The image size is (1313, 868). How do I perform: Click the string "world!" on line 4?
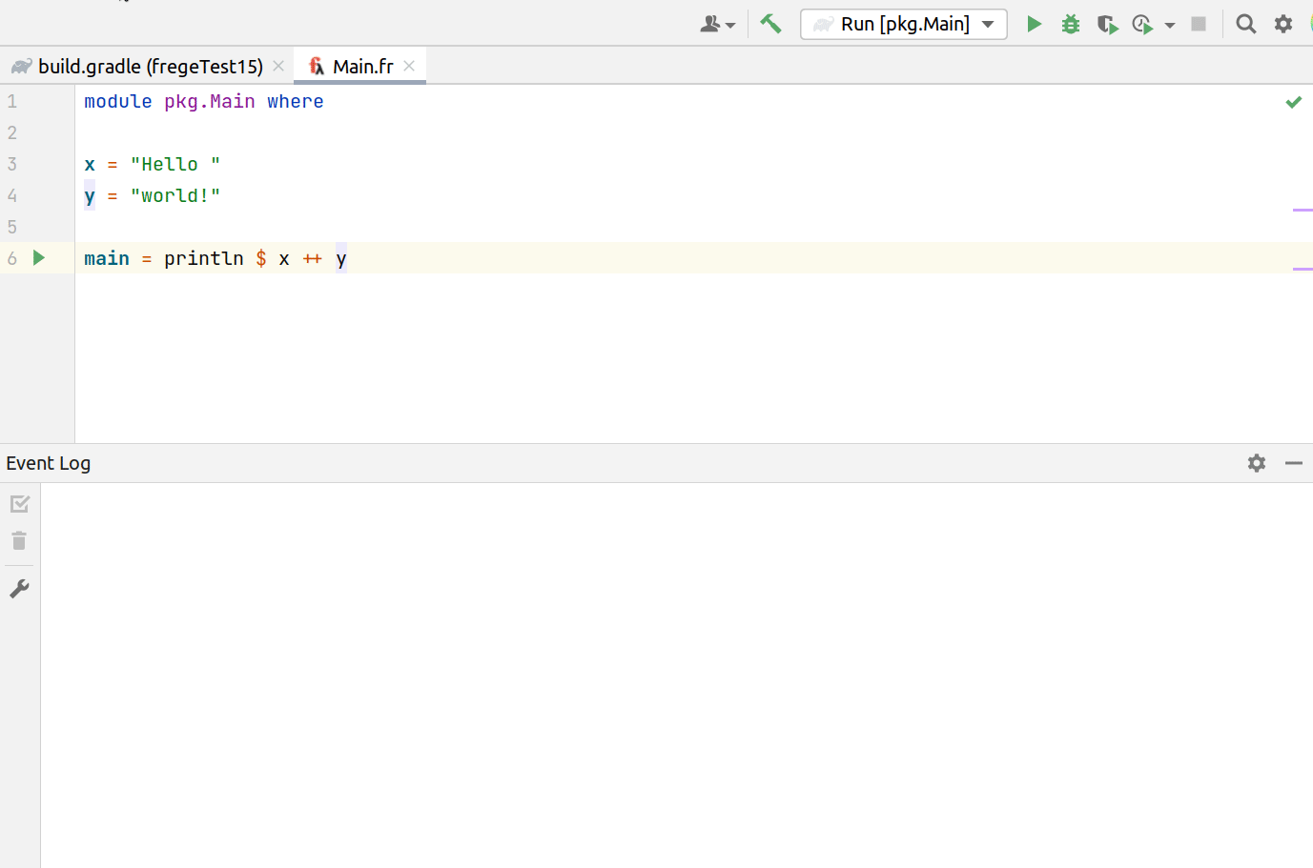tap(175, 195)
